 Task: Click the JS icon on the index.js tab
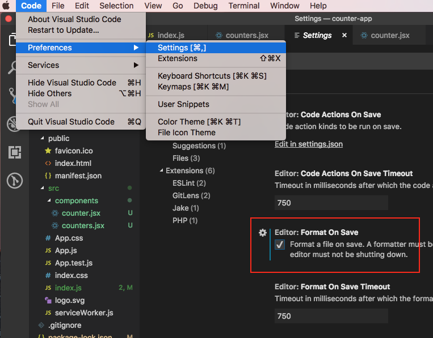pos(151,35)
